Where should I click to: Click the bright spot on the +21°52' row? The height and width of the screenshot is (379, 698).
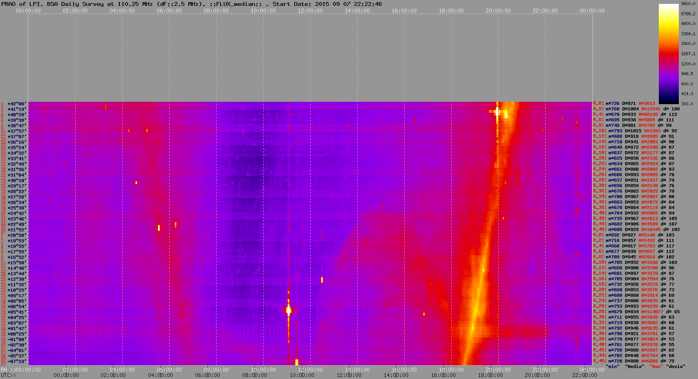coord(159,228)
